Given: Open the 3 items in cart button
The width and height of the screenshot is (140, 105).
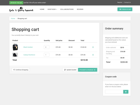Looking at the screenshot, I should (125, 9).
